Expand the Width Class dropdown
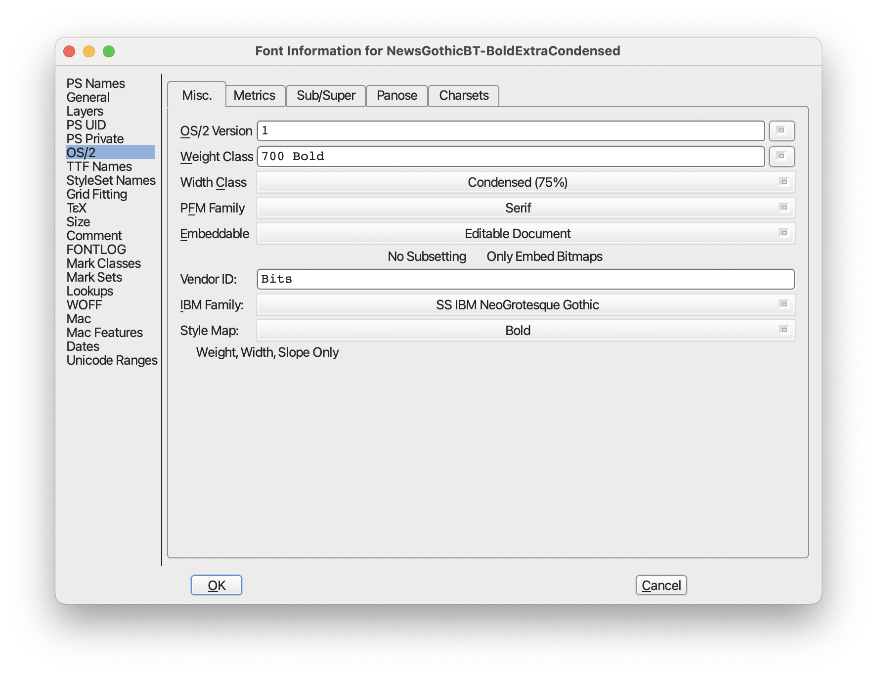 (x=526, y=182)
